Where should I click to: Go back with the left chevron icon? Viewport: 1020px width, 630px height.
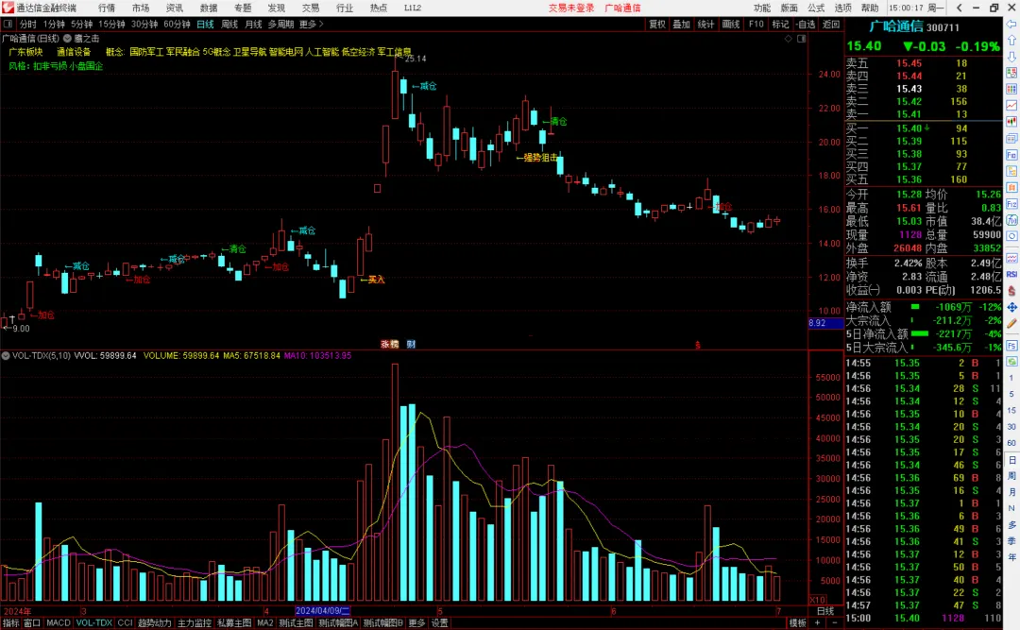(x=959, y=8)
